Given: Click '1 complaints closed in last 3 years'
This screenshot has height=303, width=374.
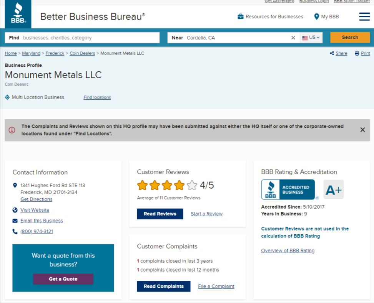Looking at the screenshot, I should pyautogui.click(x=175, y=261).
